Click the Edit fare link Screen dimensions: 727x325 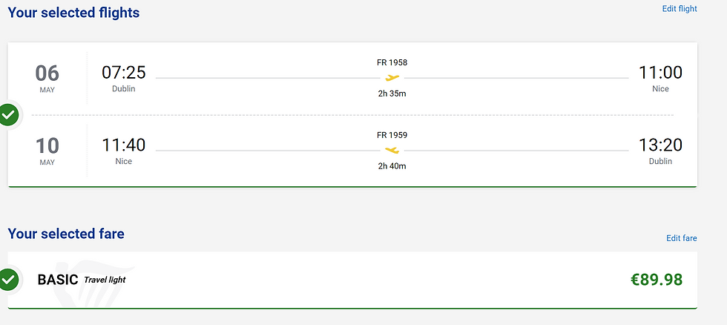pos(681,238)
